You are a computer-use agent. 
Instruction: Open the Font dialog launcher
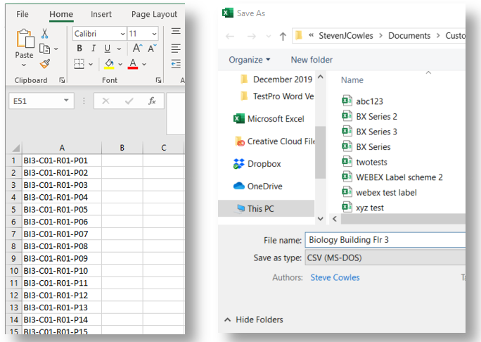click(158, 80)
